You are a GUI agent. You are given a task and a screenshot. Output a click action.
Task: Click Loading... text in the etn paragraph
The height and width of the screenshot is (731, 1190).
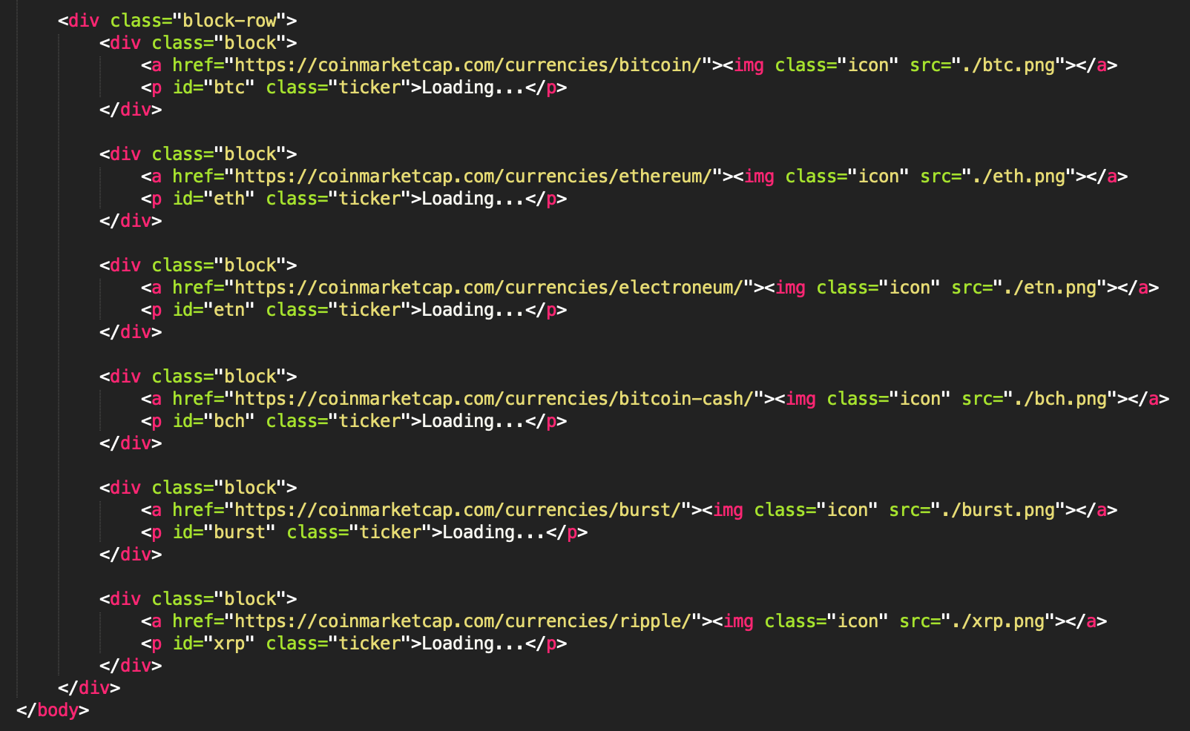point(473,310)
